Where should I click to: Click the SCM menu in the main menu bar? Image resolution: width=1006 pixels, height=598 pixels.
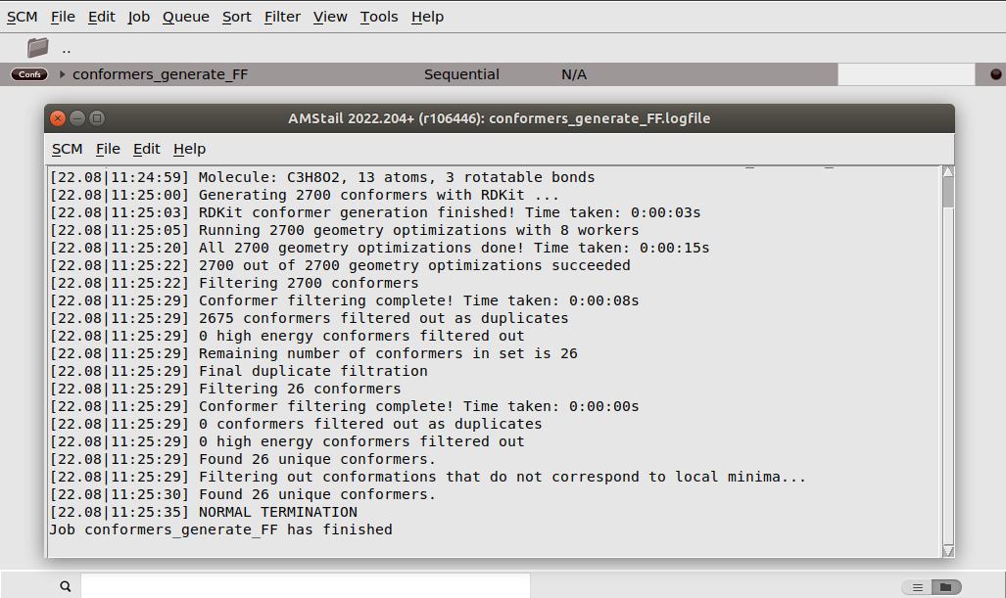tap(22, 17)
